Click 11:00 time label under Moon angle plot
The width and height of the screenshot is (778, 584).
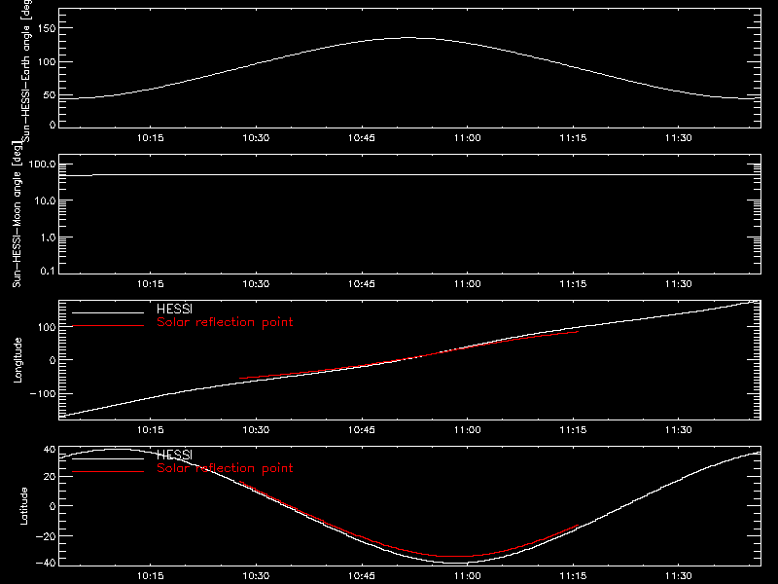coord(468,284)
